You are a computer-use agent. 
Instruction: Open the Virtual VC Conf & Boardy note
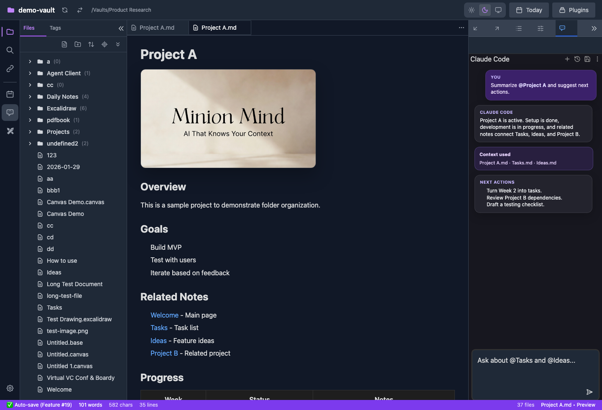(80, 378)
